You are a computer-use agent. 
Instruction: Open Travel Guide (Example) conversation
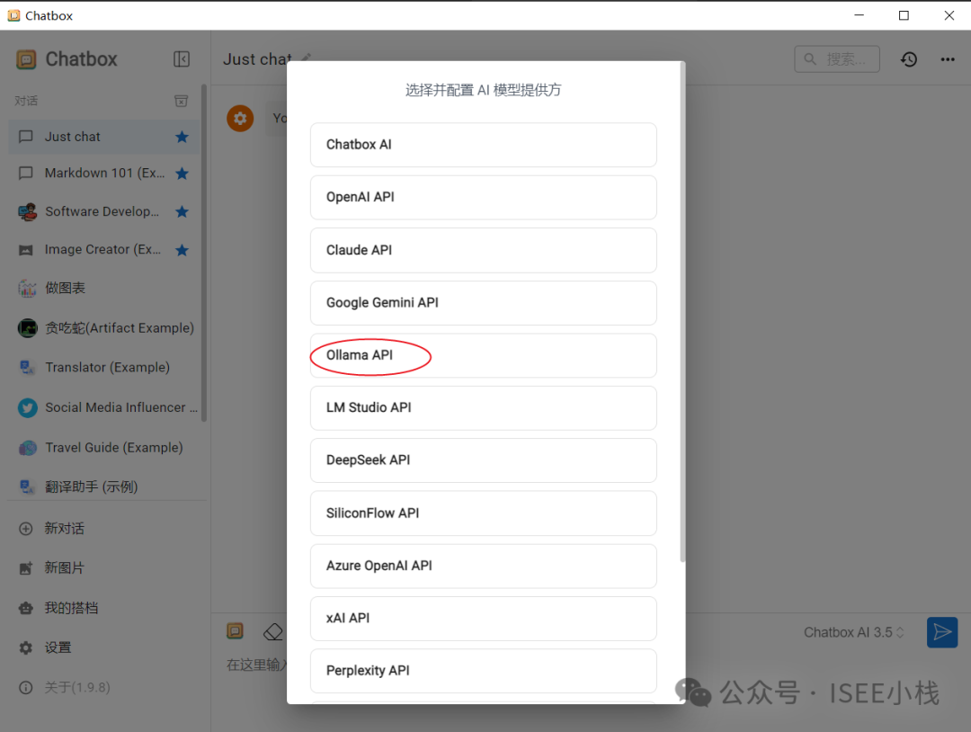click(103, 447)
